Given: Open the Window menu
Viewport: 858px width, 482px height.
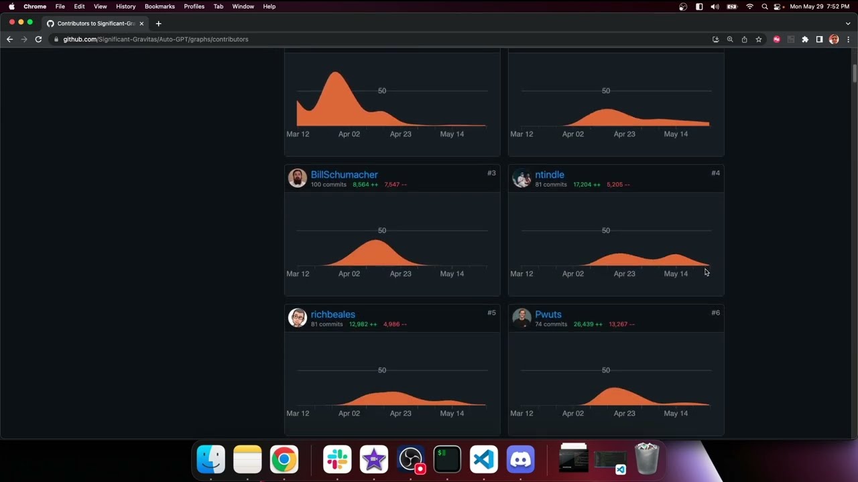Looking at the screenshot, I should tap(243, 7).
